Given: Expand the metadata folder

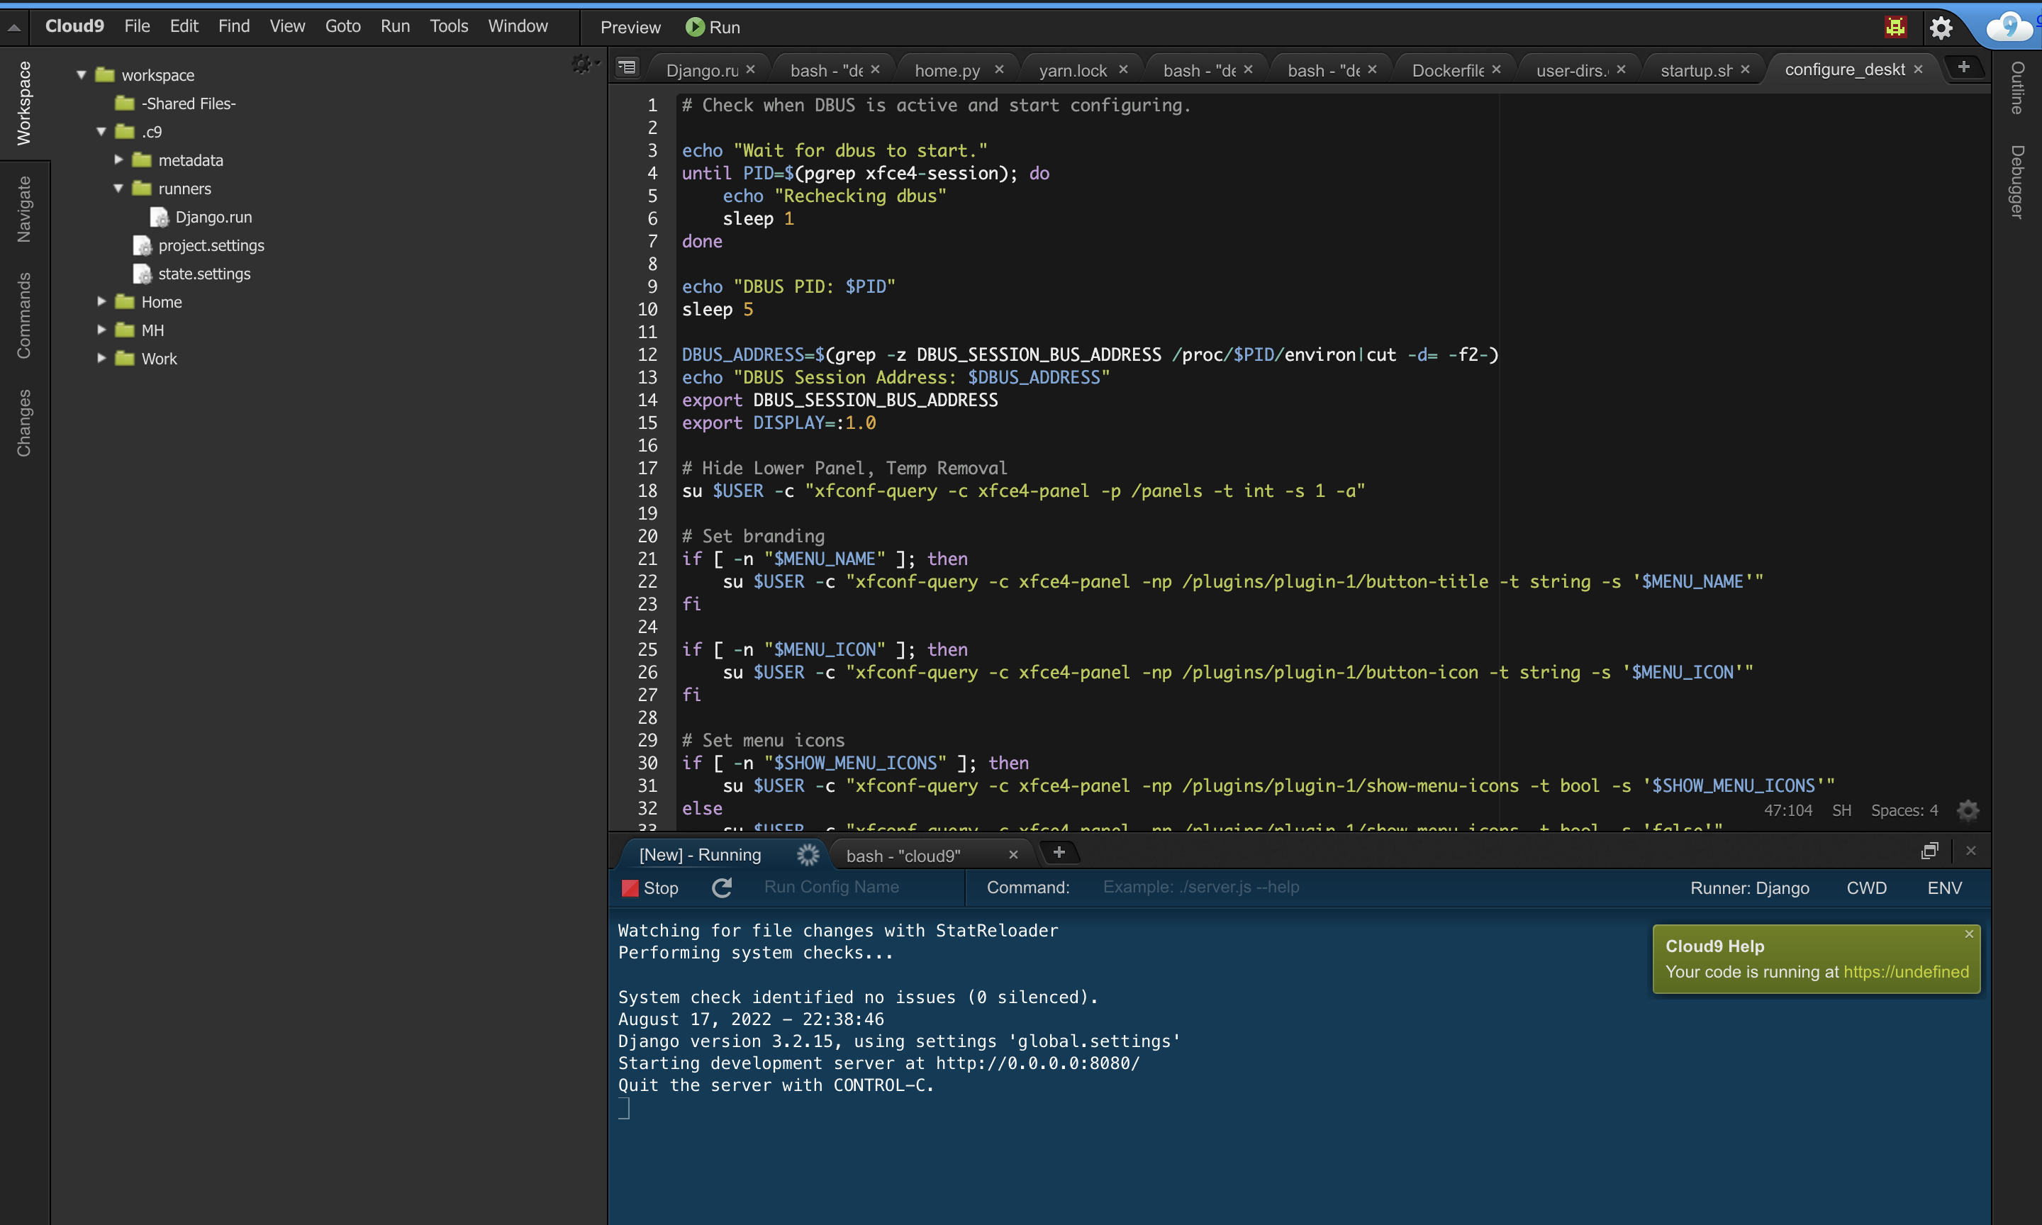Looking at the screenshot, I should coord(119,160).
